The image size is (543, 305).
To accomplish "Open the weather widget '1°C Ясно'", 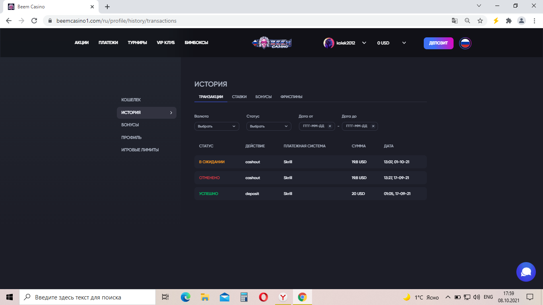I will pyautogui.click(x=421, y=297).
